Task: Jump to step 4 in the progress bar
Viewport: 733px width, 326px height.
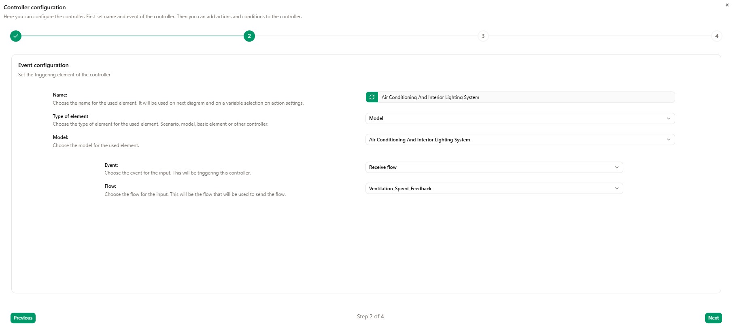Action: point(716,36)
